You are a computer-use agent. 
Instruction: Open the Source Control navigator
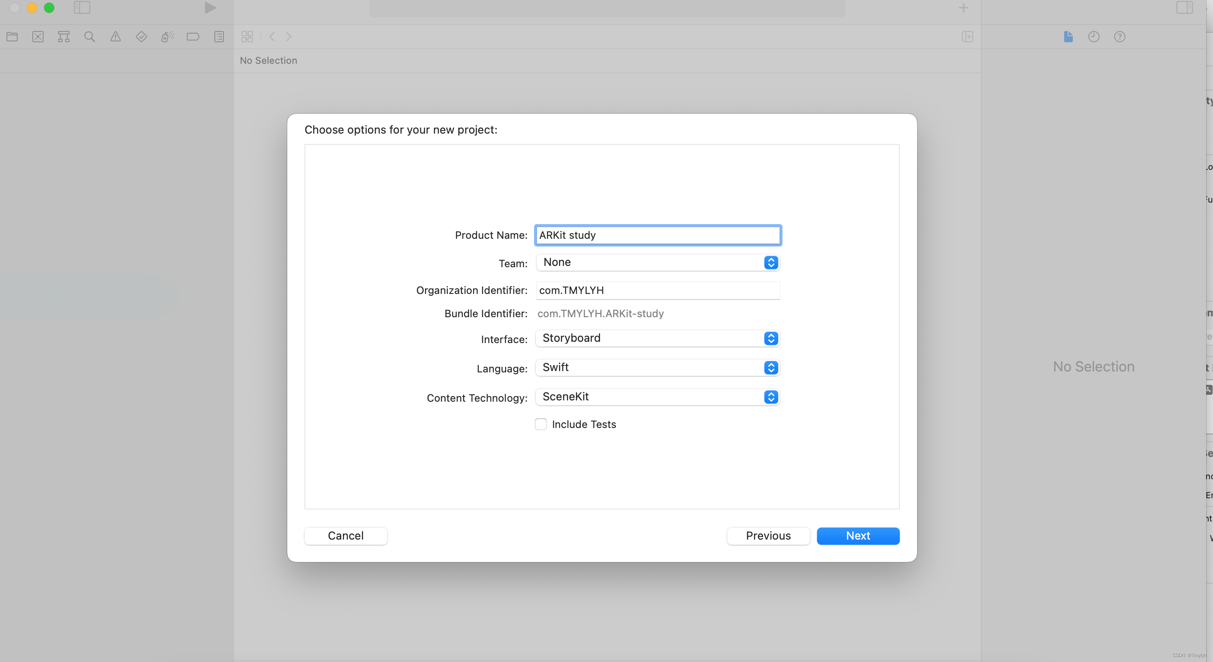(38, 37)
